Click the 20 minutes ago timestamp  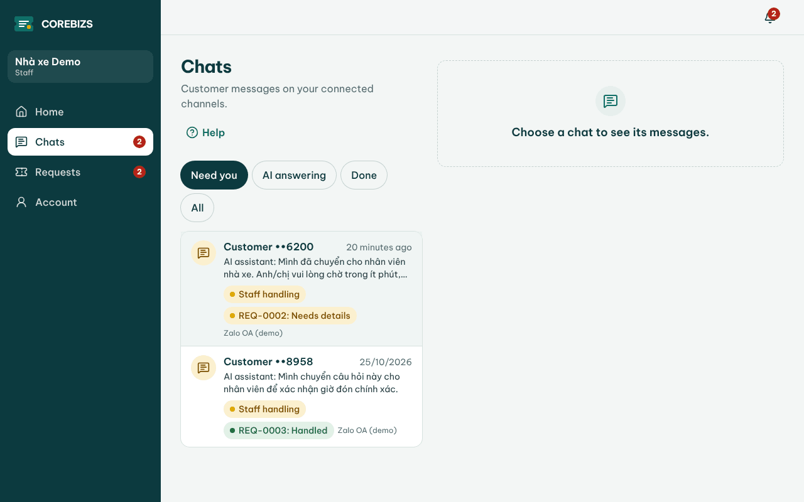pyautogui.click(x=379, y=247)
